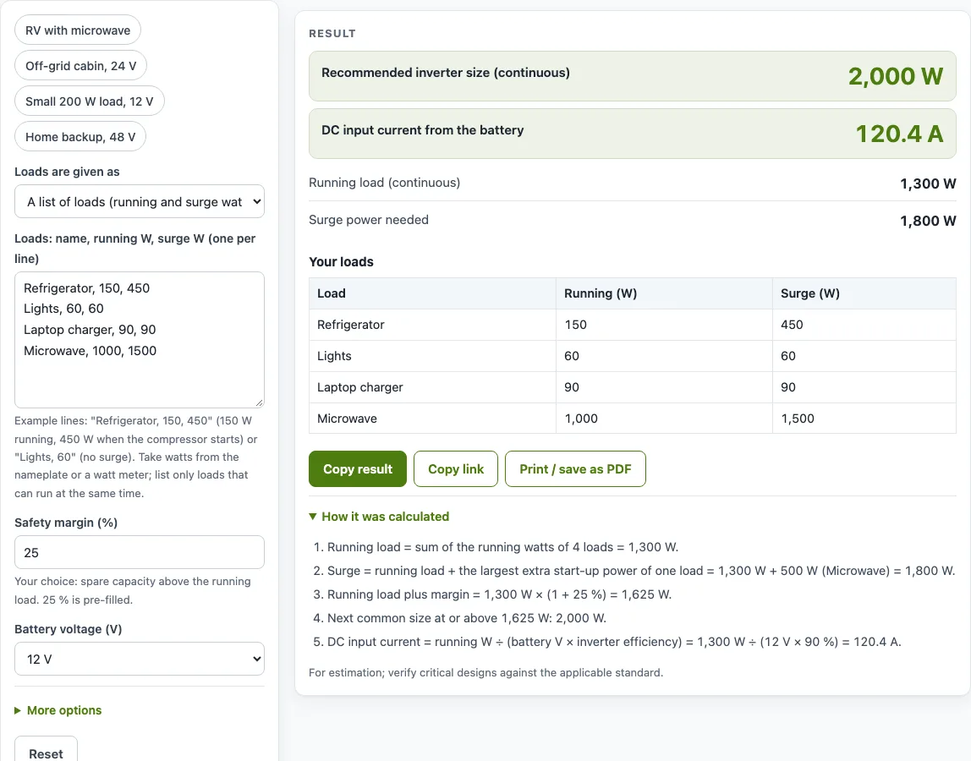Apply the Home backup, 48 V preset
The height and width of the screenshot is (761, 971).
pyautogui.click(x=80, y=137)
